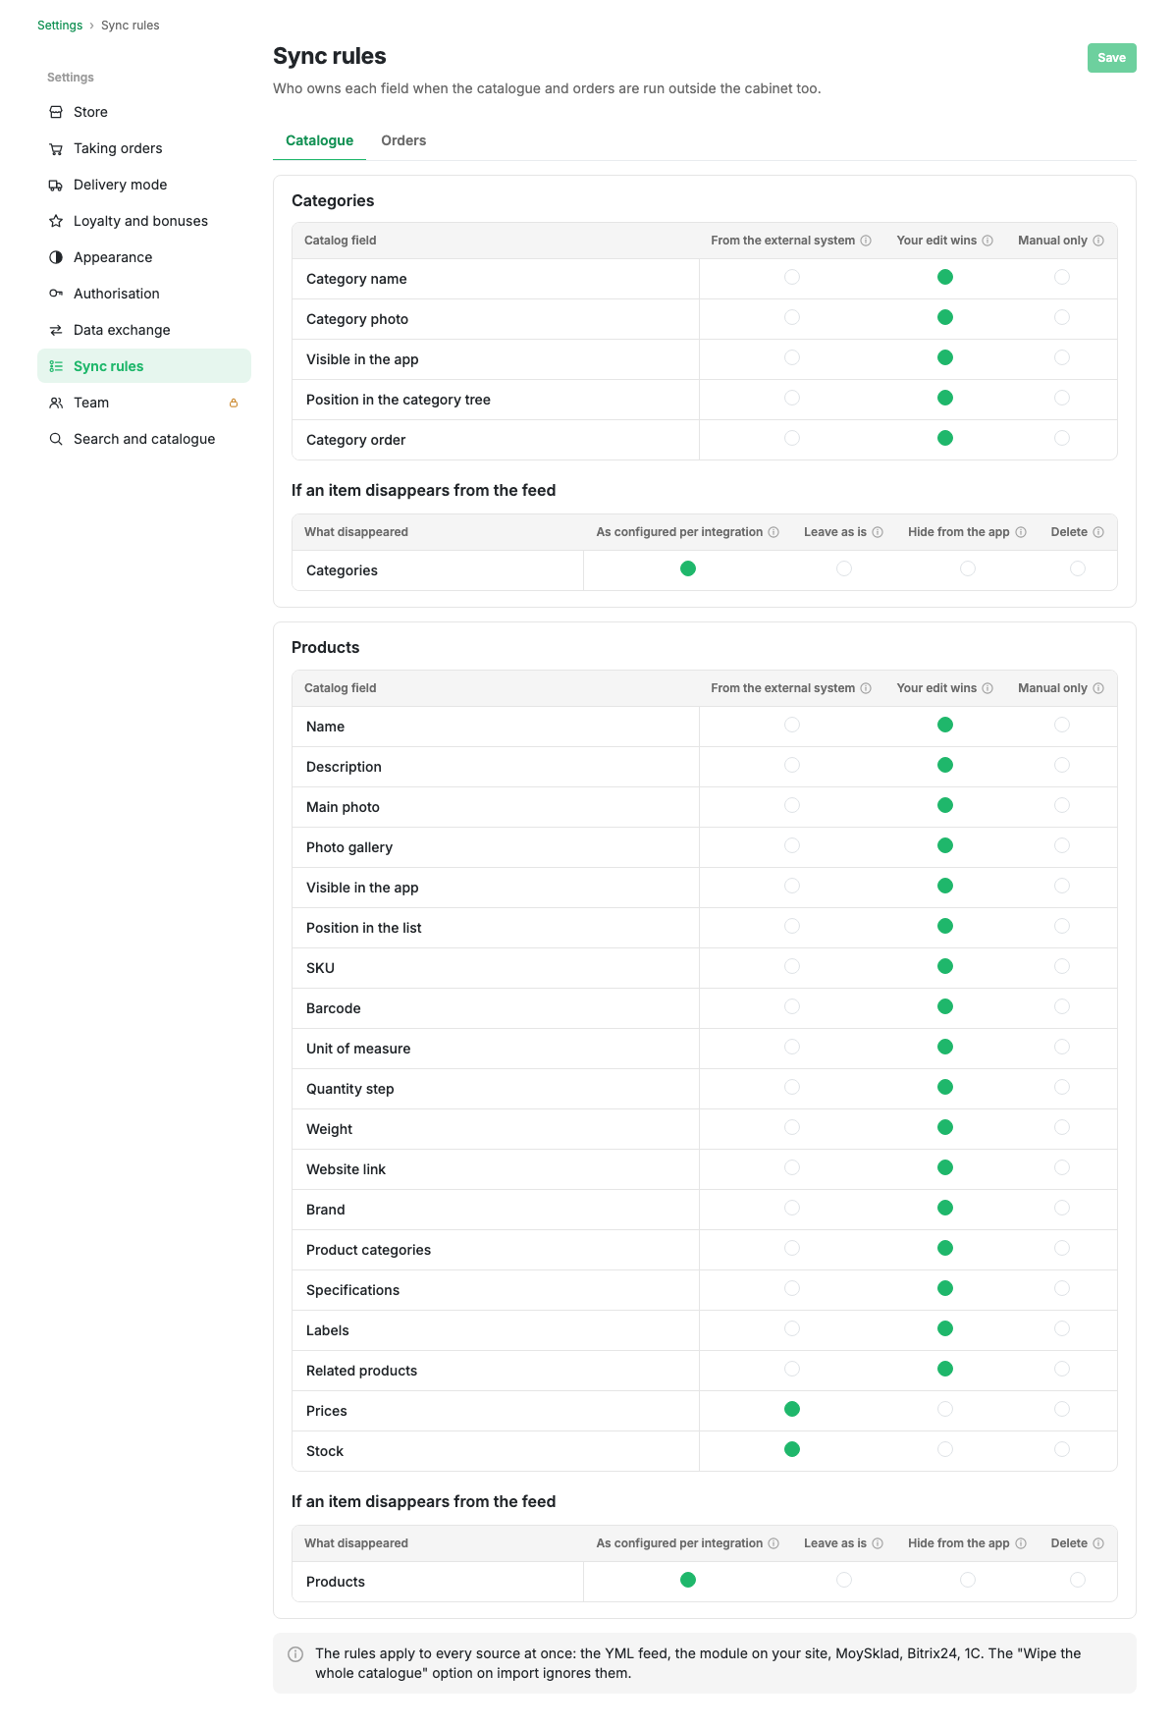The width and height of the screenshot is (1174, 1727).
Task: Open the "From the external system" info icon in Categories table
Action: [866, 241]
